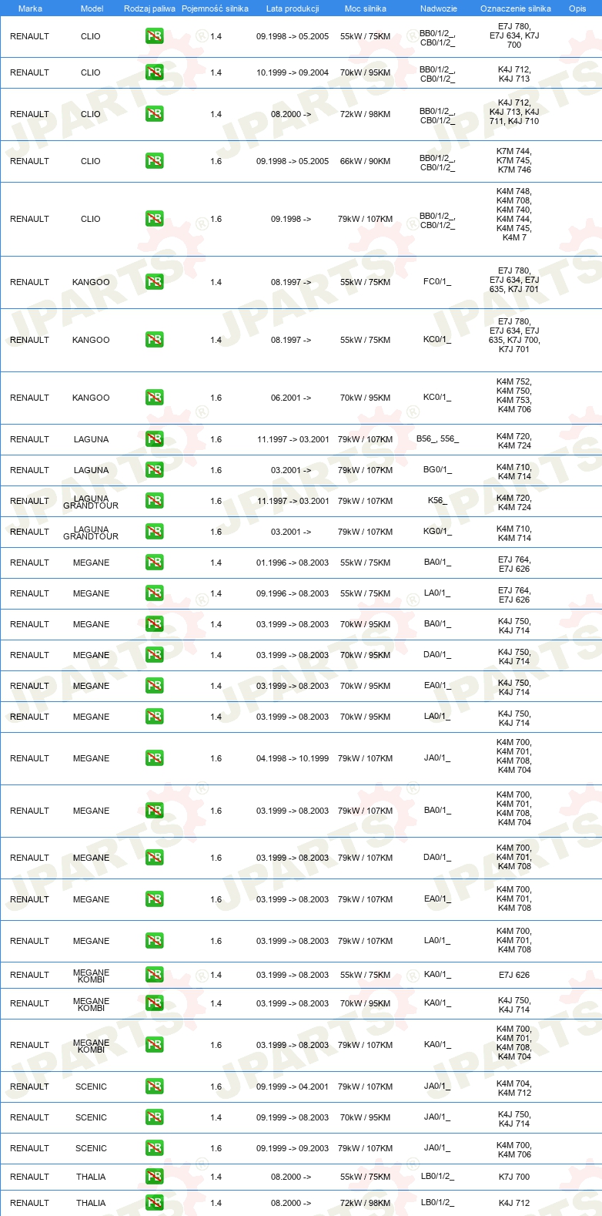
Task: Click fuel icon in CLIO 72kW / 98KM row
Action: (x=155, y=114)
